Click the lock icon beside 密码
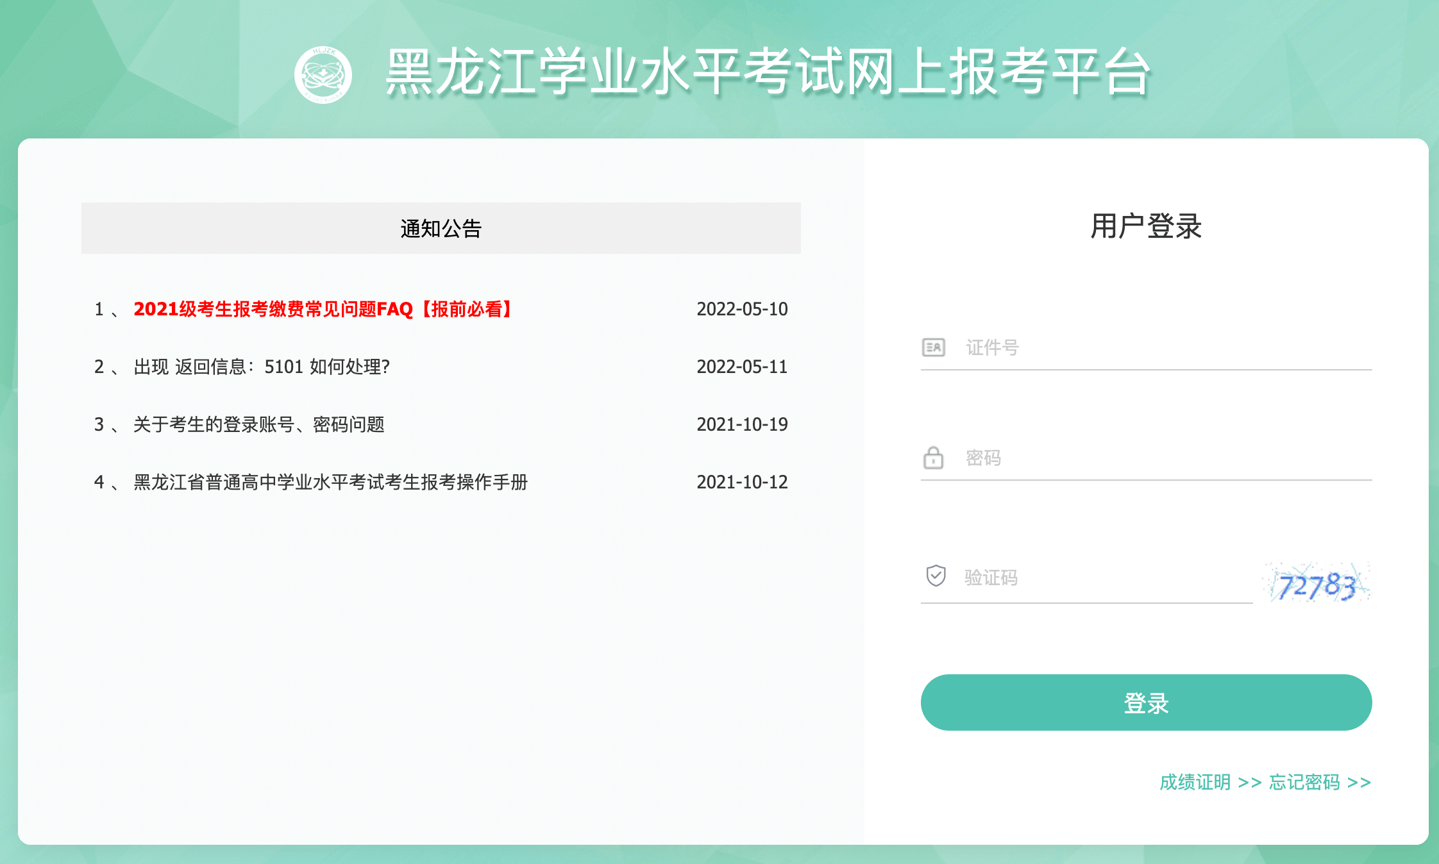This screenshot has width=1439, height=864. 933,458
